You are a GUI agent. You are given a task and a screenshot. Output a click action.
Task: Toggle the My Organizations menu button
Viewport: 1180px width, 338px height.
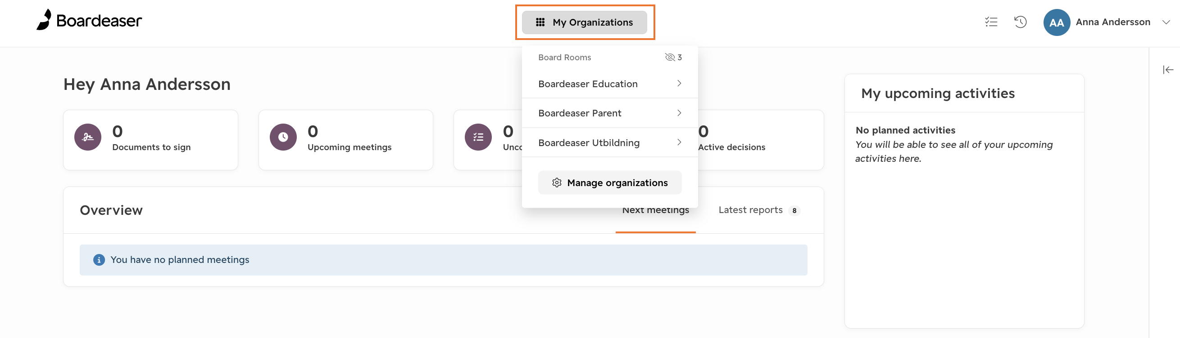pyautogui.click(x=584, y=22)
